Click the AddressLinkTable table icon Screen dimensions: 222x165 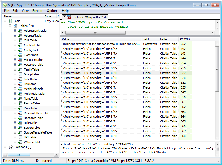(x=20, y=31)
